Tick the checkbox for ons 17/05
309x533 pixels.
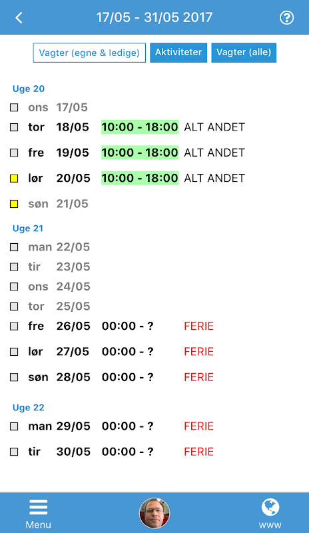[x=14, y=107]
